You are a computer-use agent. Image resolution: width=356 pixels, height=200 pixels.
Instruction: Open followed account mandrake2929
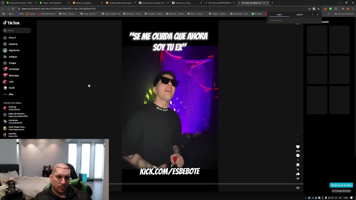(x=13, y=121)
